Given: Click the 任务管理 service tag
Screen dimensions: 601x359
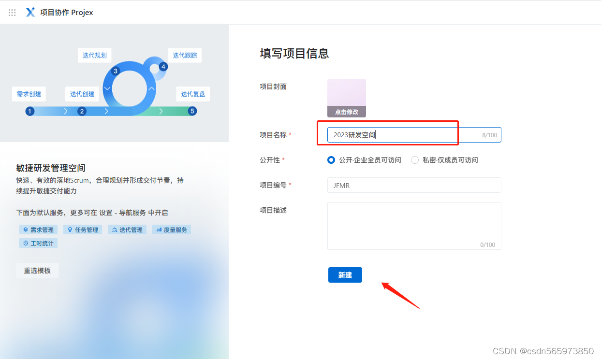Looking at the screenshot, I should [x=83, y=230].
